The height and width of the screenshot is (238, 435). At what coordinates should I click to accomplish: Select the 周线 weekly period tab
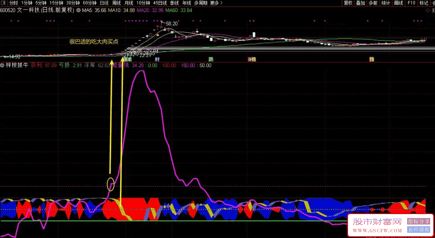click(x=117, y=3)
